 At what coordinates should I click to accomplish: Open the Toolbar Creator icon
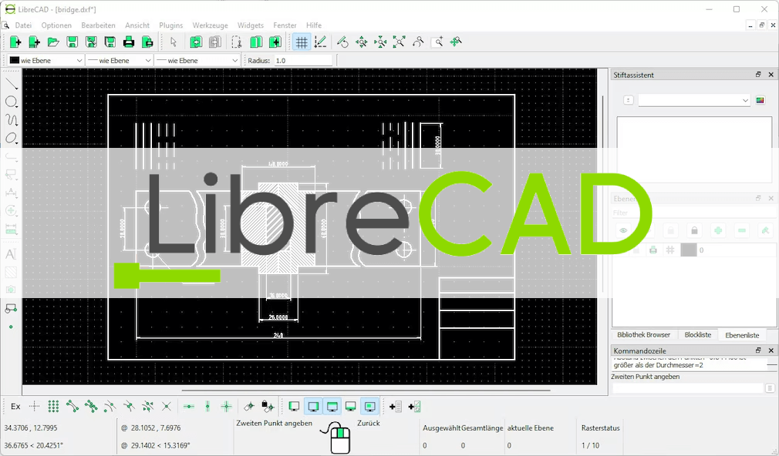point(414,407)
